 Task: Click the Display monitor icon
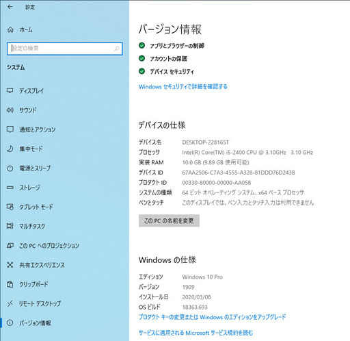tap(10, 90)
